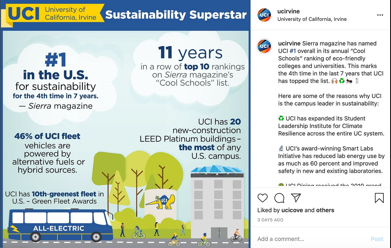Click the 3 DAYS AGO timestamp
The image size is (391, 248).
pos(270,220)
